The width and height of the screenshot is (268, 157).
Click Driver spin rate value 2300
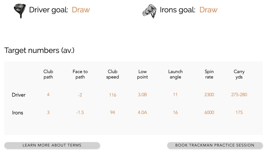209,95
